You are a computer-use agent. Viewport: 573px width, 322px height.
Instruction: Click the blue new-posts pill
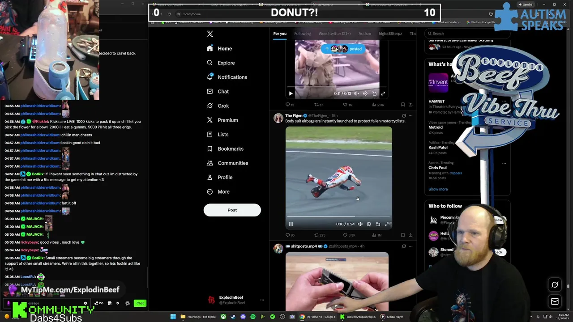(344, 49)
